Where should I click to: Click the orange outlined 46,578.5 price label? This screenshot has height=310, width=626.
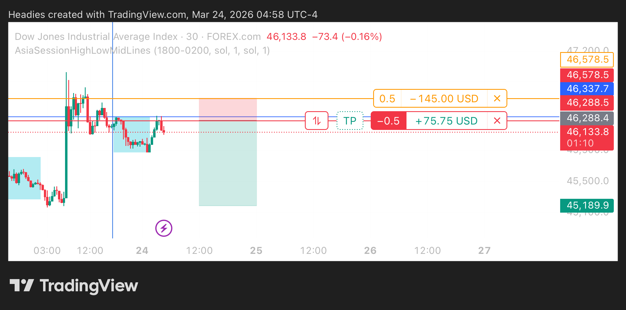[x=587, y=60]
